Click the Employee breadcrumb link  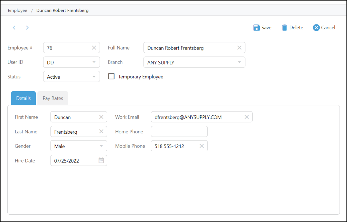click(17, 10)
